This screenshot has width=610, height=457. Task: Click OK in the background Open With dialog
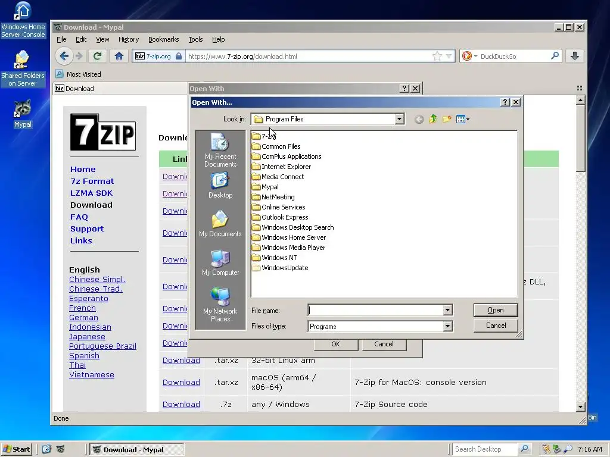point(336,345)
